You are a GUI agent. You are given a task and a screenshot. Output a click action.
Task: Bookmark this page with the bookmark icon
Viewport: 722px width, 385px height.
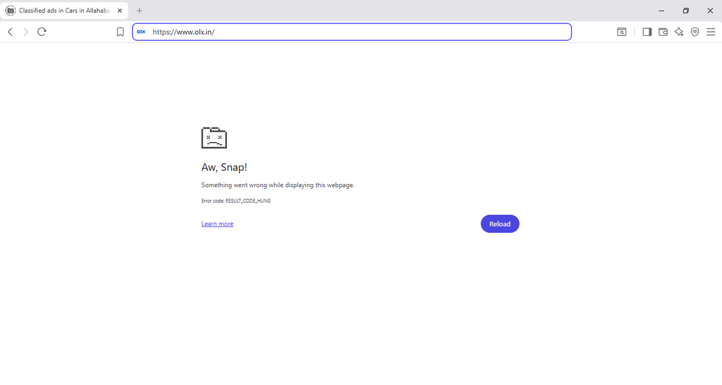tap(120, 32)
